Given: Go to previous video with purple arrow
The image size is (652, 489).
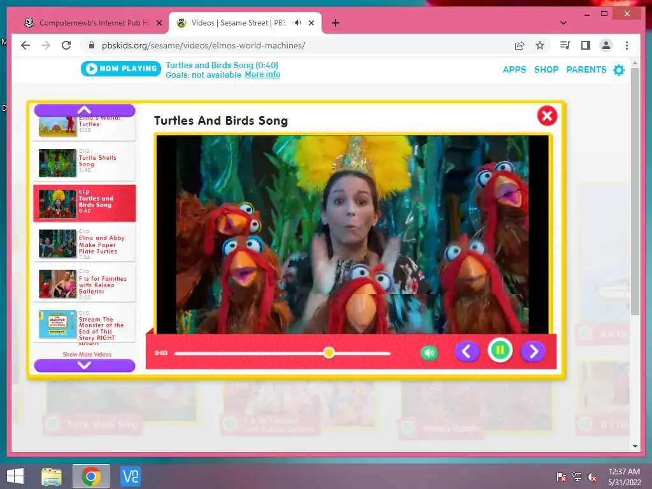Looking at the screenshot, I should pos(467,351).
